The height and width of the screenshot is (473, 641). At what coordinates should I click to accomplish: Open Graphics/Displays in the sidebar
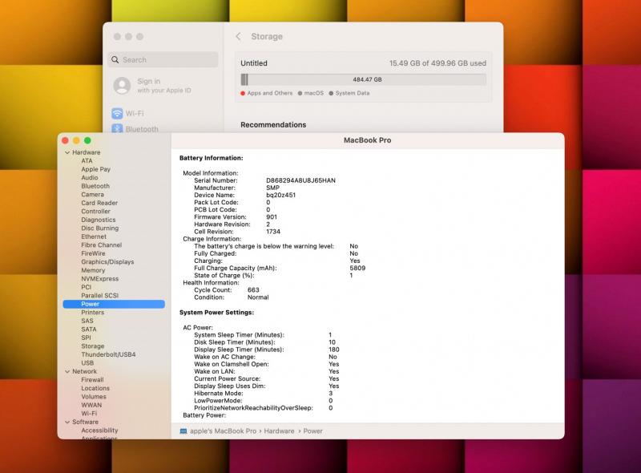click(107, 262)
